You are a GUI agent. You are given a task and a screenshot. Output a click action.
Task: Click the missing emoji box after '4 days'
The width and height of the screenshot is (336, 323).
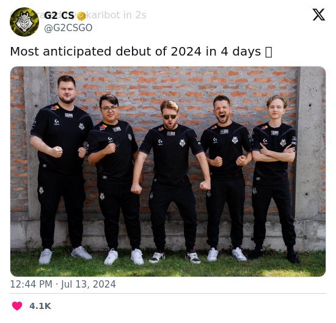click(x=269, y=52)
